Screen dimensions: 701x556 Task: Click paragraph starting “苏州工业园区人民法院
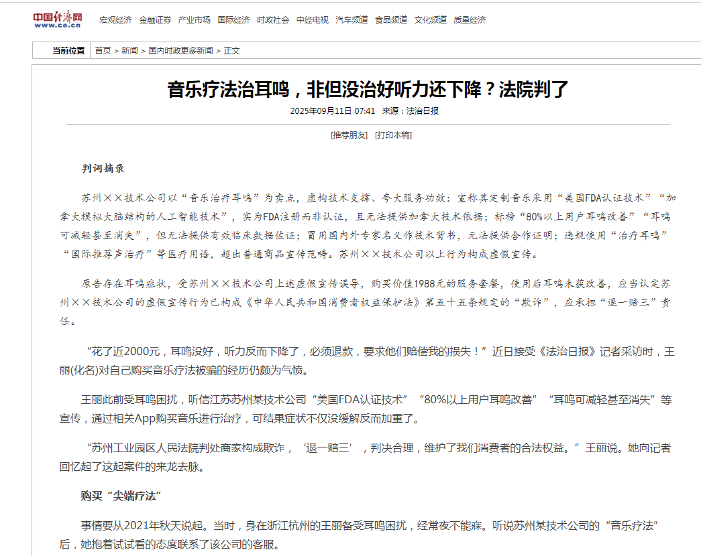coord(365,458)
